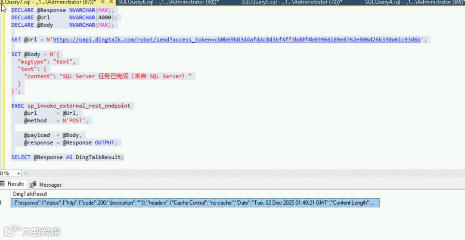Click the @payload = @Body line

(53, 135)
